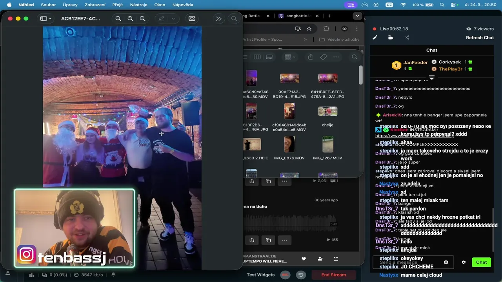502x282 pixels.
Task: Open the Soubor menu
Action: 48,5
